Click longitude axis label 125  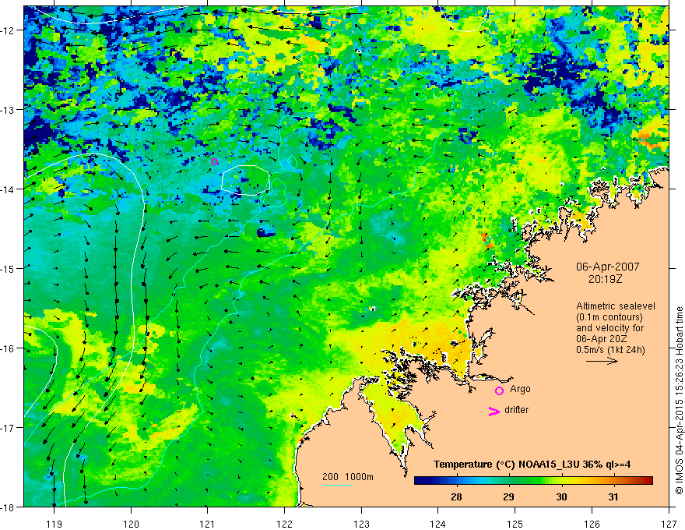pos(515,524)
